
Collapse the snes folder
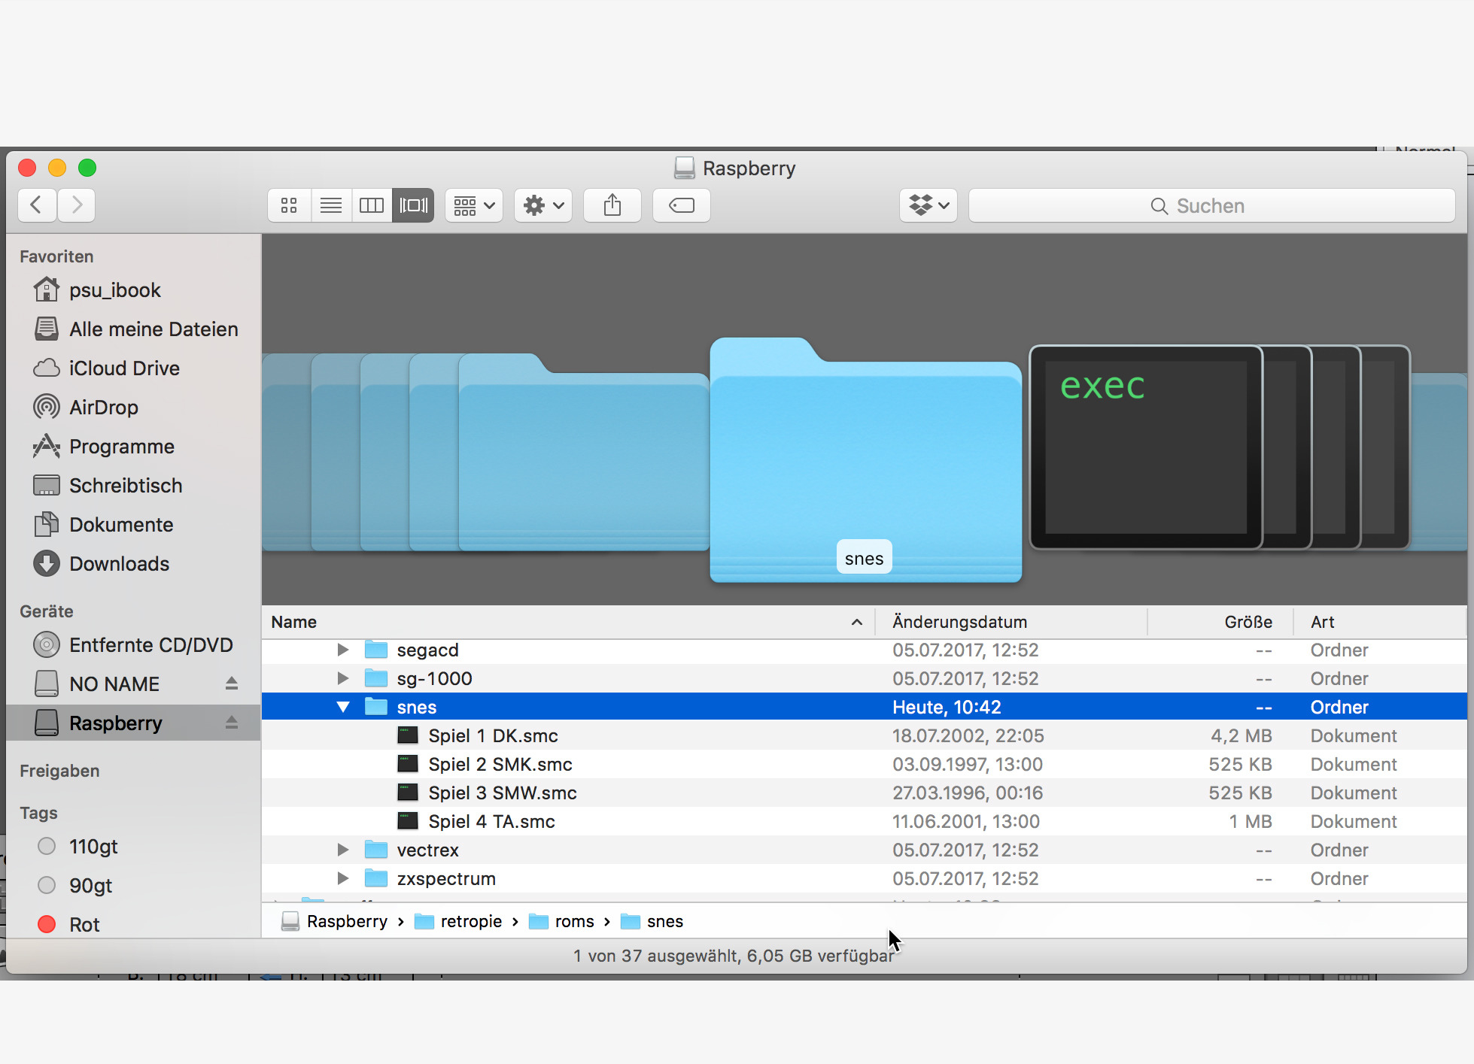click(343, 707)
